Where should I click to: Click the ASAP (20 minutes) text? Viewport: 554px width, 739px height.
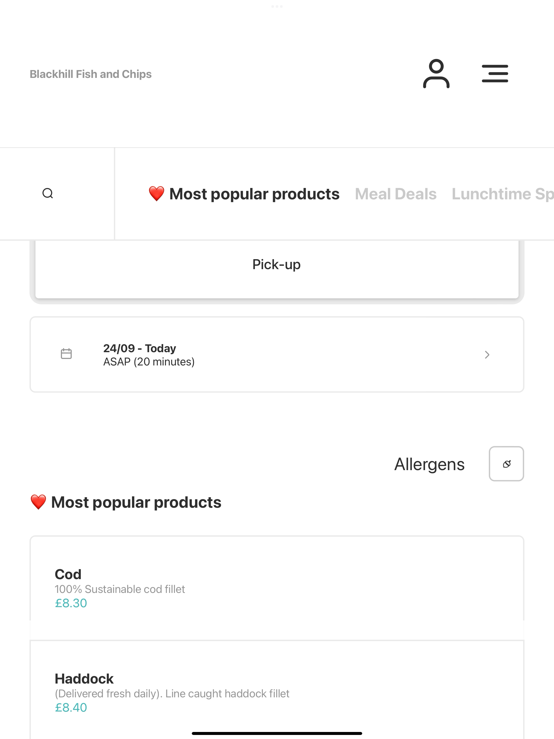point(149,362)
